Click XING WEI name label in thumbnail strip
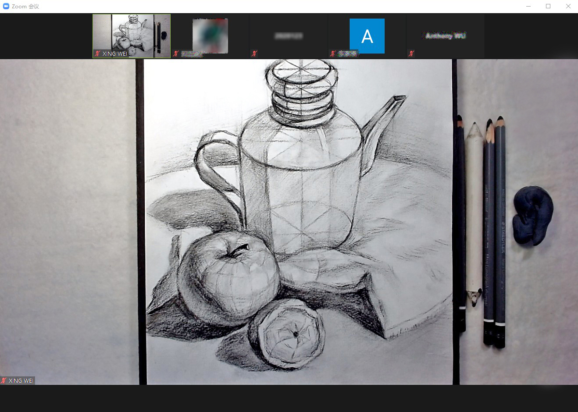 (x=114, y=53)
